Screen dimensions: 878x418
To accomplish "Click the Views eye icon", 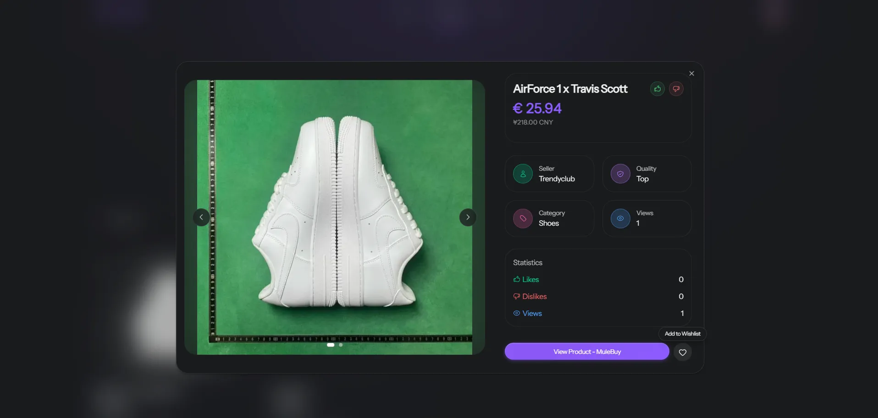I will pyautogui.click(x=620, y=218).
